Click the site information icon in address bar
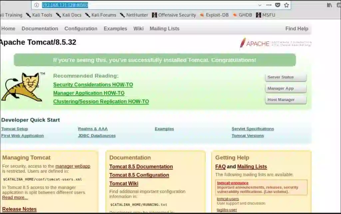 point(37,5)
